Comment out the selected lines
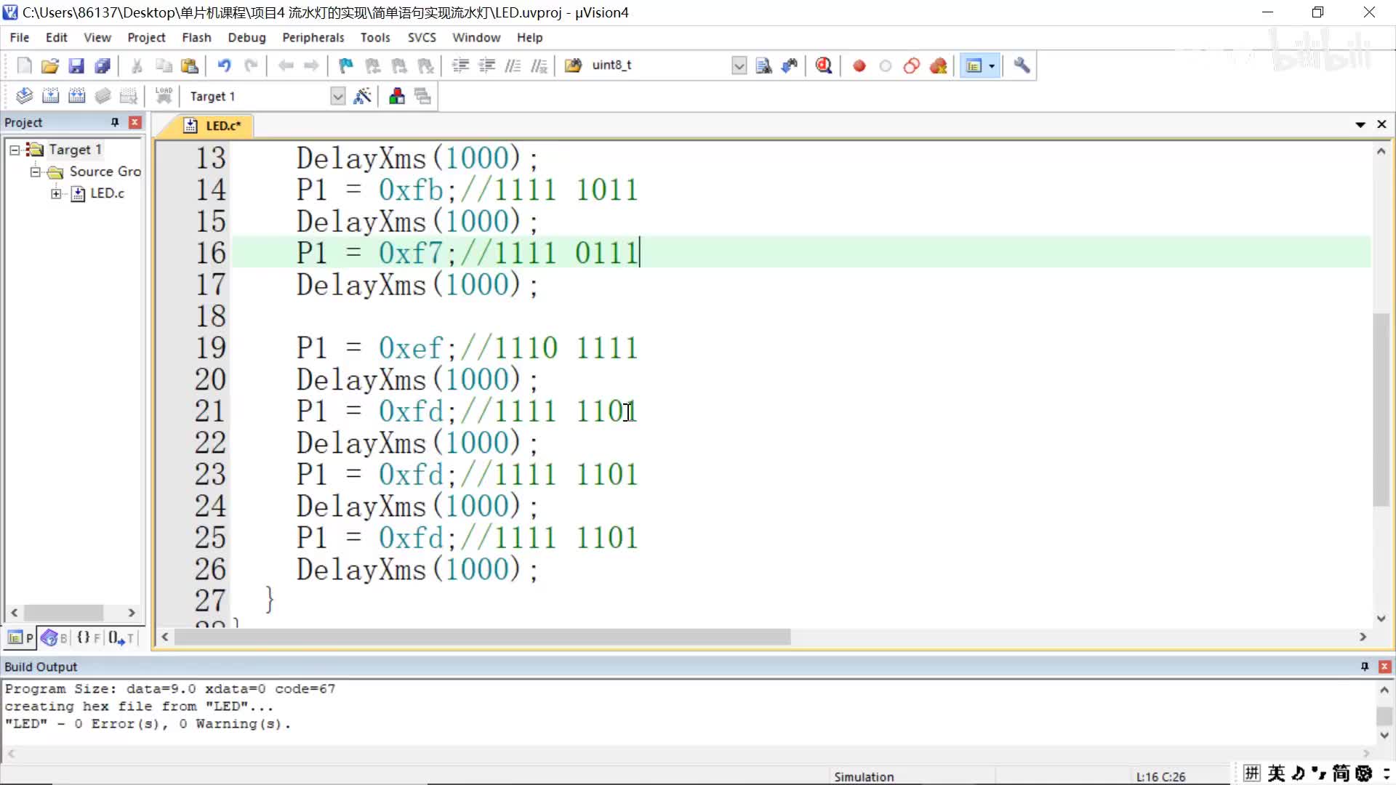 tap(513, 66)
